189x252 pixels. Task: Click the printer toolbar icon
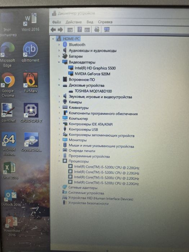97,30
